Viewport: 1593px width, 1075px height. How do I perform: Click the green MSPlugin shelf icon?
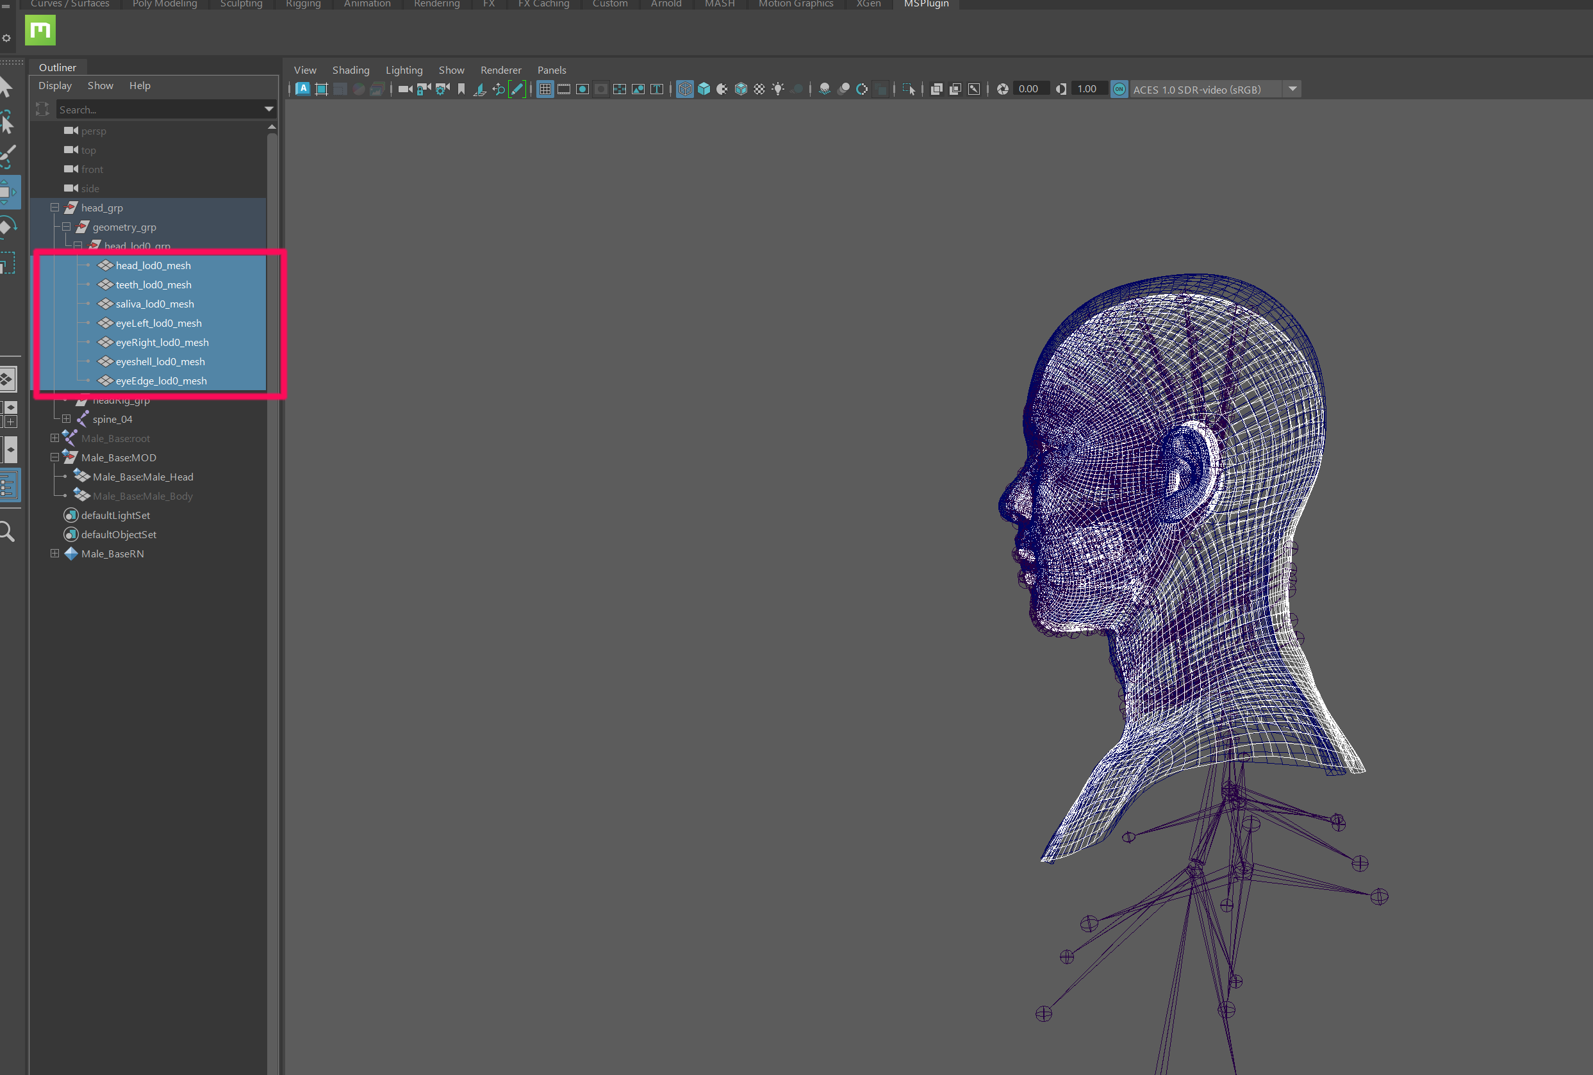(x=40, y=30)
